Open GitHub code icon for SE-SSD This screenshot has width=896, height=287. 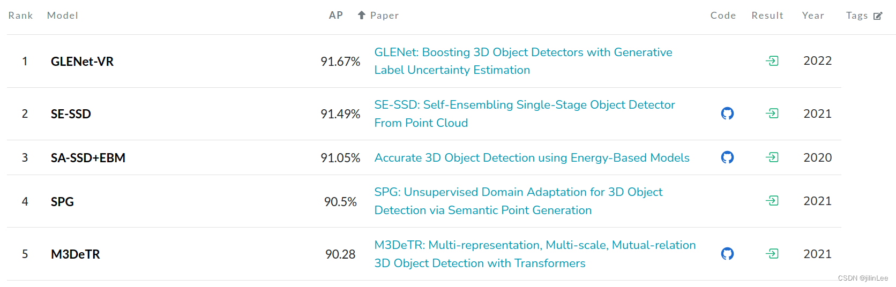[727, 114]
